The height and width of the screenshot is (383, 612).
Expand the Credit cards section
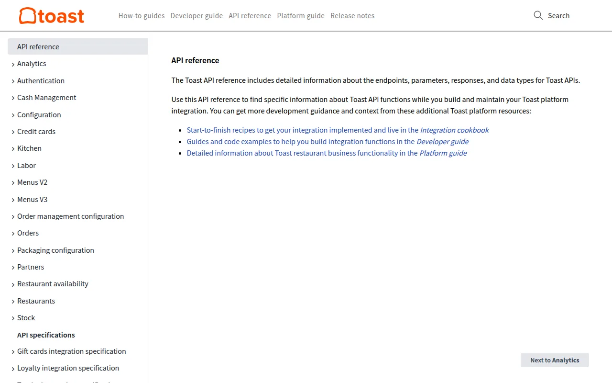tap(37, 131)
